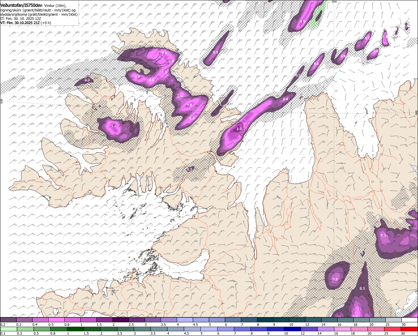The image size is (418, 336).
Task: Select the lilac 14 swatch, lower legend row
Action: [327, 329]
